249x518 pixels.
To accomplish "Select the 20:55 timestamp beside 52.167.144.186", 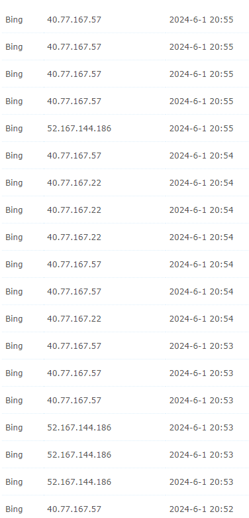I will (201, 129).
